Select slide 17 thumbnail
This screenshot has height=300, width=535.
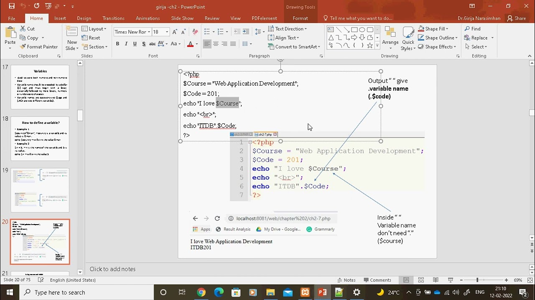pyautogui.click(x=40, y=87)
